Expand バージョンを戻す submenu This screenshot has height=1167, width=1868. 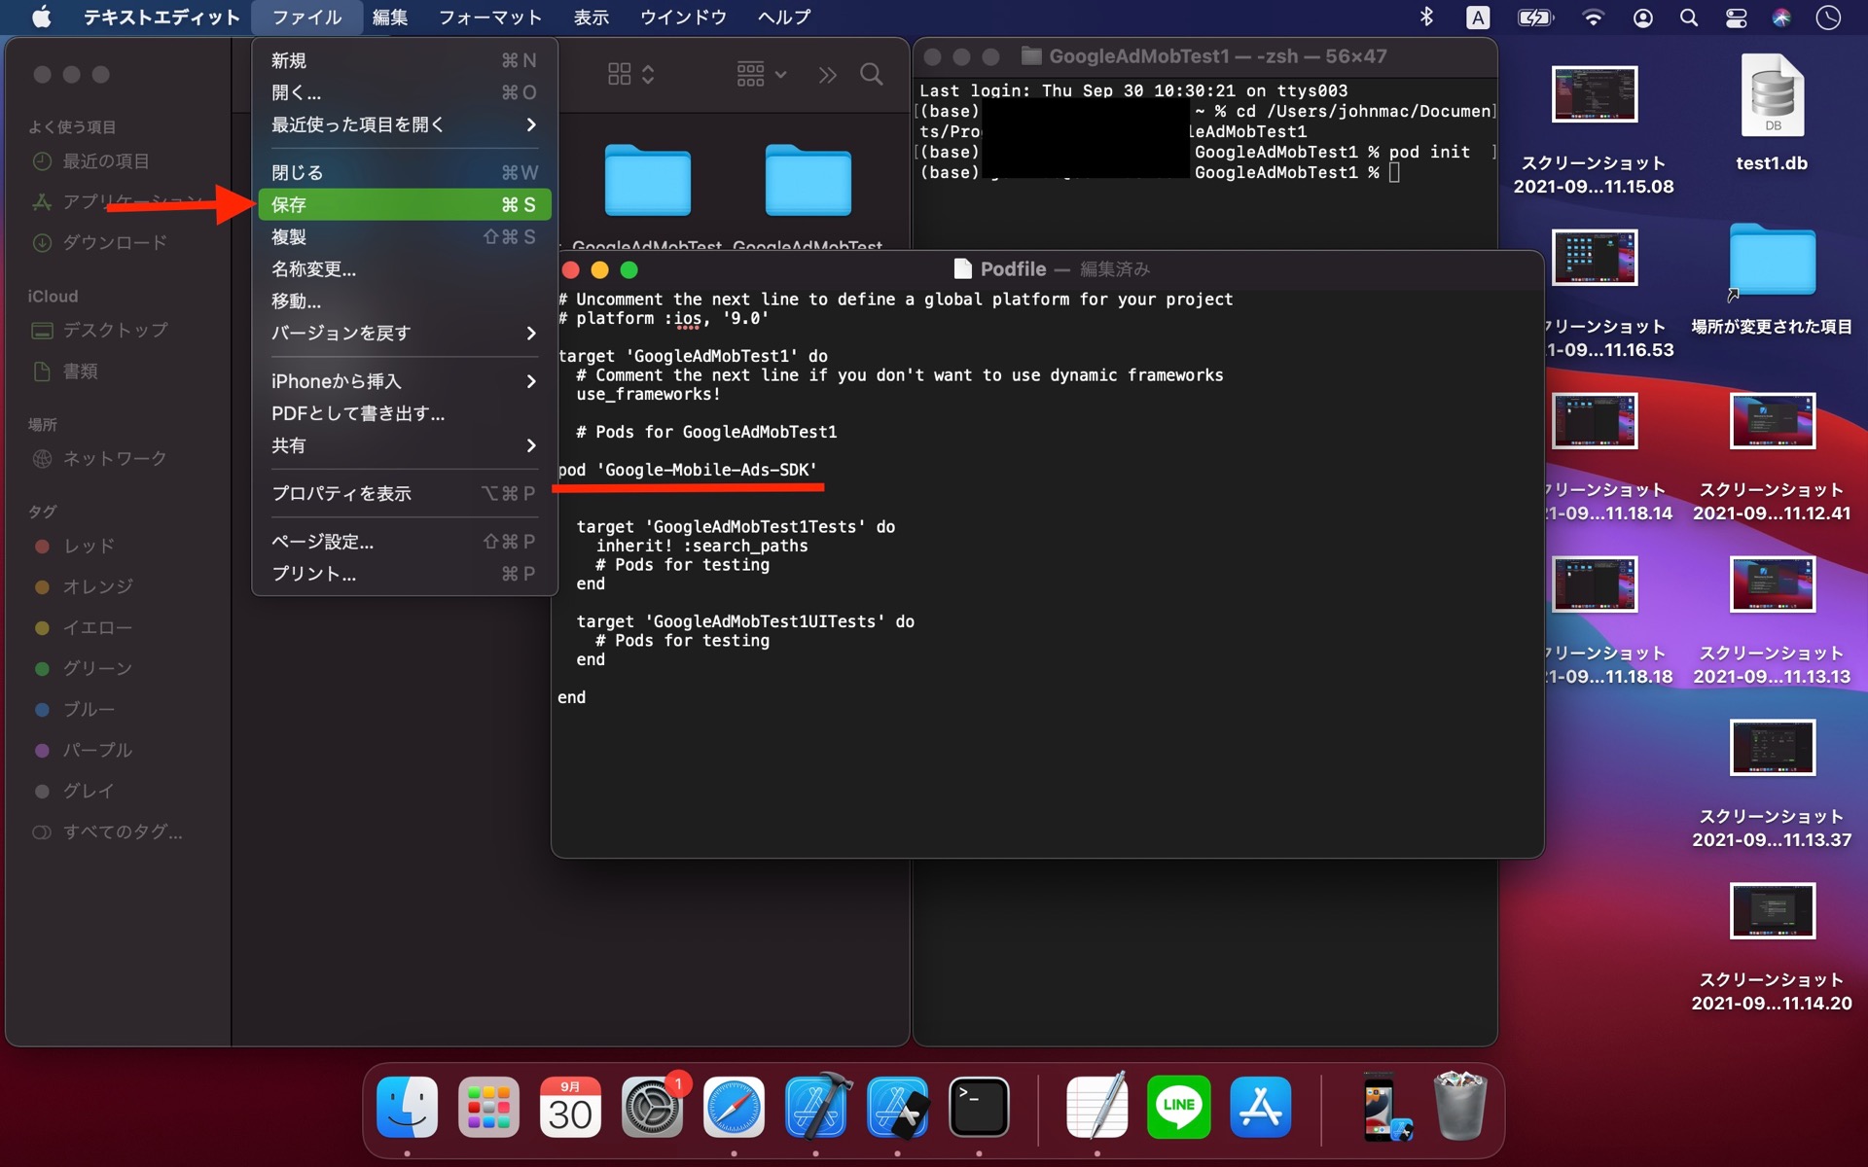pos(404,333)
